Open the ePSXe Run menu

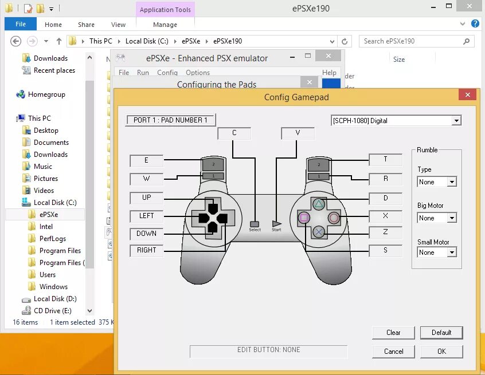(x=143, y=73)
